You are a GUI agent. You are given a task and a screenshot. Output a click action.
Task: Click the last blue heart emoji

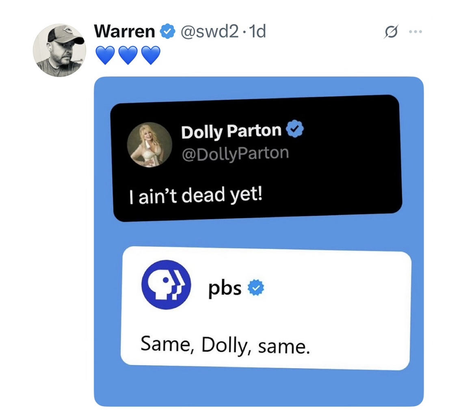[151, 55]
